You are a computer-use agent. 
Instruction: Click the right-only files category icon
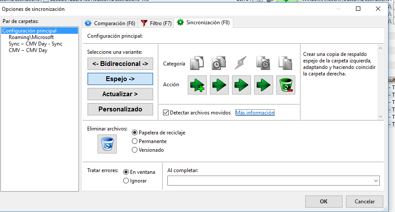285,63
